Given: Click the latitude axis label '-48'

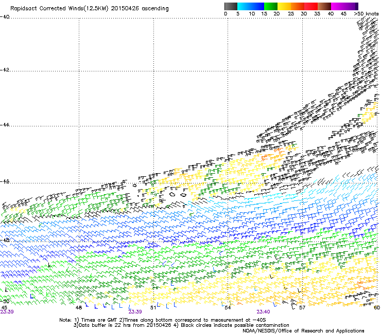Looking at the screenshot, I should point(5,240).
